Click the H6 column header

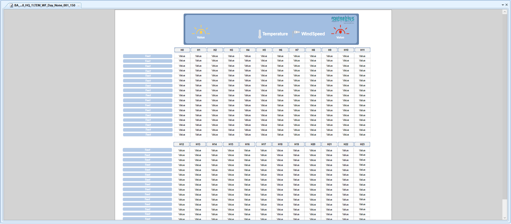pos(280,50)
